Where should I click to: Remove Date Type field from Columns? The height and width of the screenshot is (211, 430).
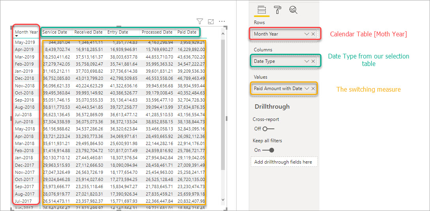(313, 61)
